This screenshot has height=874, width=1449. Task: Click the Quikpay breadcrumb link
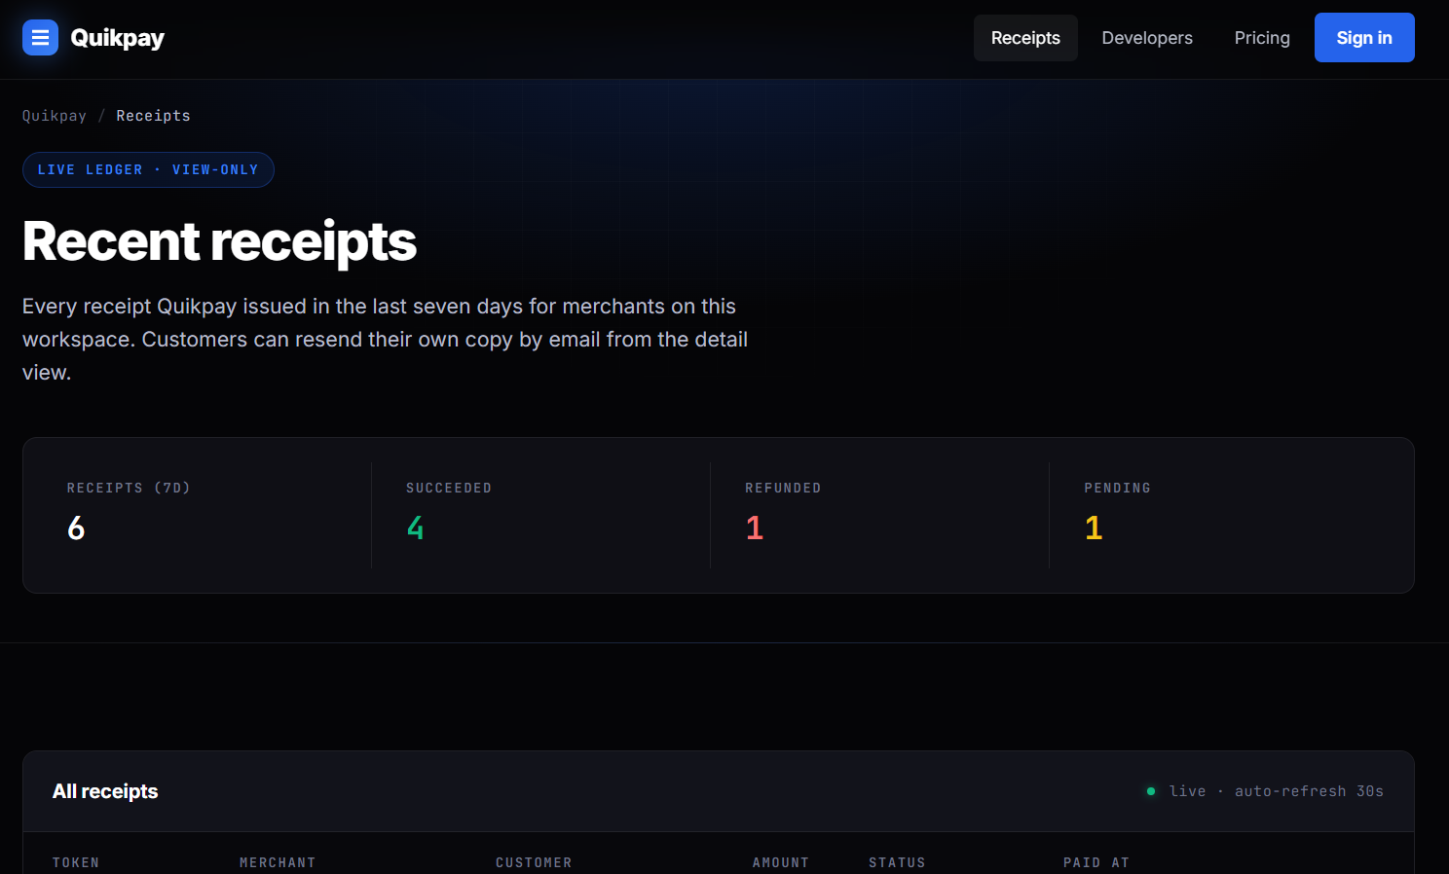click(55, 116)
